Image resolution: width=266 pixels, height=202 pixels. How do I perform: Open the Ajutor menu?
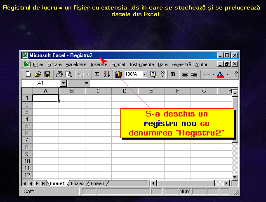coord(201,64)
